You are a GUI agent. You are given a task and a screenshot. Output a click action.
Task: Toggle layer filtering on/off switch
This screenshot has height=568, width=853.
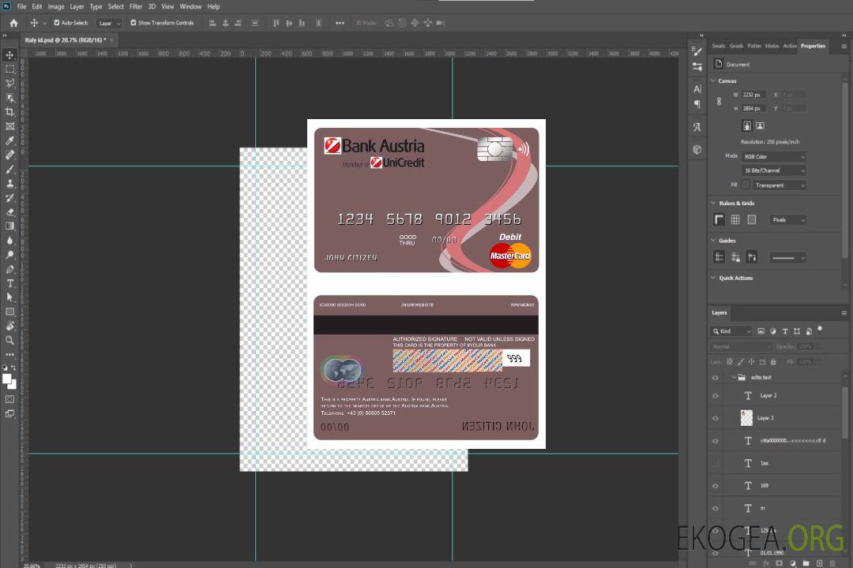(x=820, y=330)
